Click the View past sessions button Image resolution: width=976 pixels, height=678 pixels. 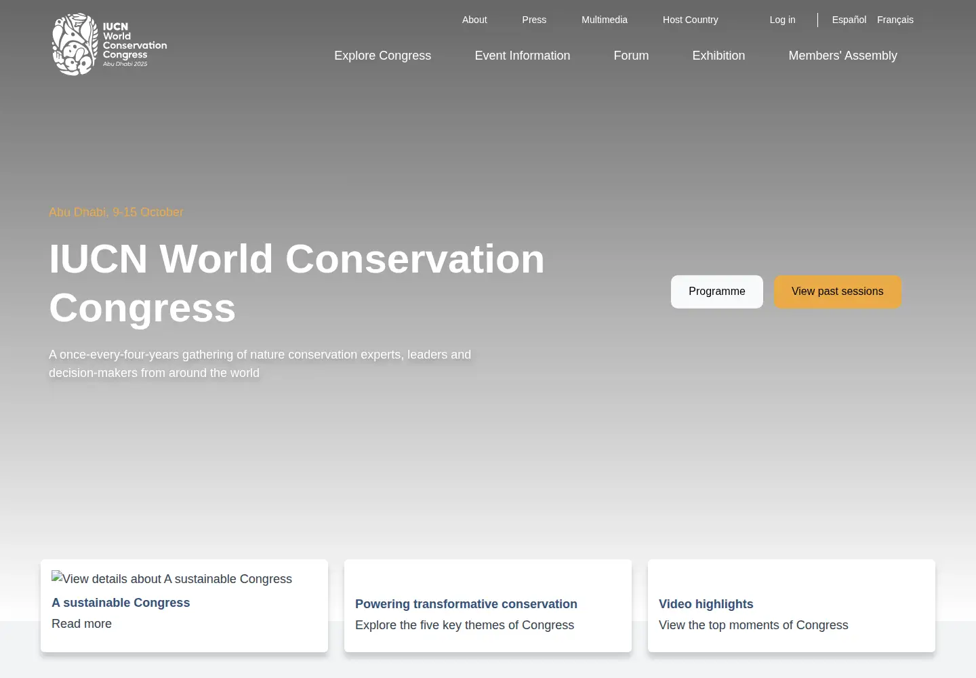[838, 292]
